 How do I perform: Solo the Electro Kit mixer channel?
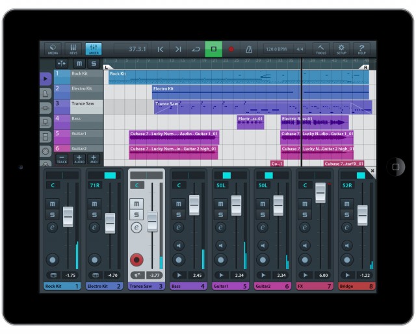click(x=94, y=215)
